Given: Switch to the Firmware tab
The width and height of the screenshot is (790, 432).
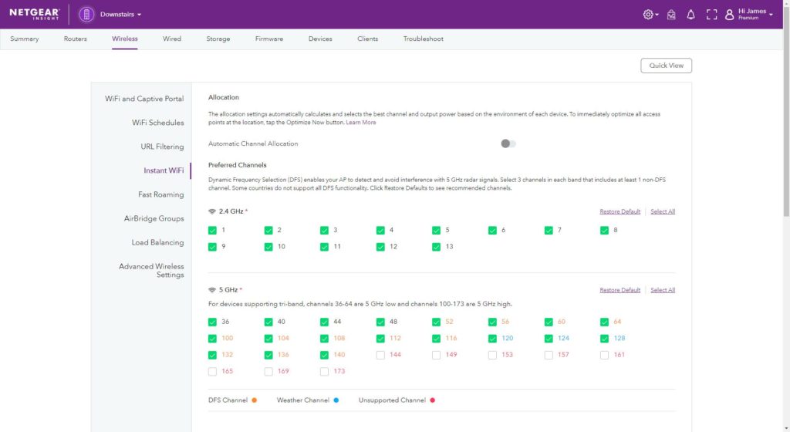Looking at the screenshot, I should tap(269, 39).
